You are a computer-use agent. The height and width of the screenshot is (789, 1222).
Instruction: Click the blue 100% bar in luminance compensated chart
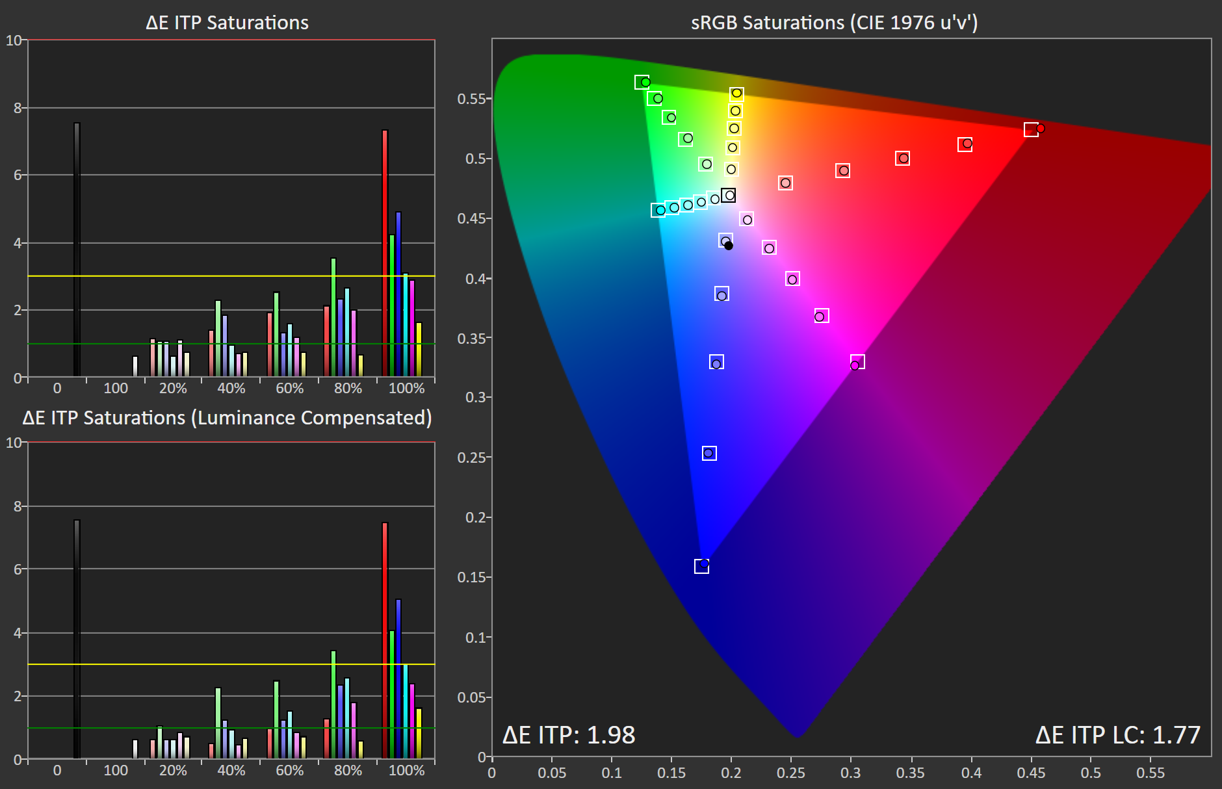coord(398,679)
